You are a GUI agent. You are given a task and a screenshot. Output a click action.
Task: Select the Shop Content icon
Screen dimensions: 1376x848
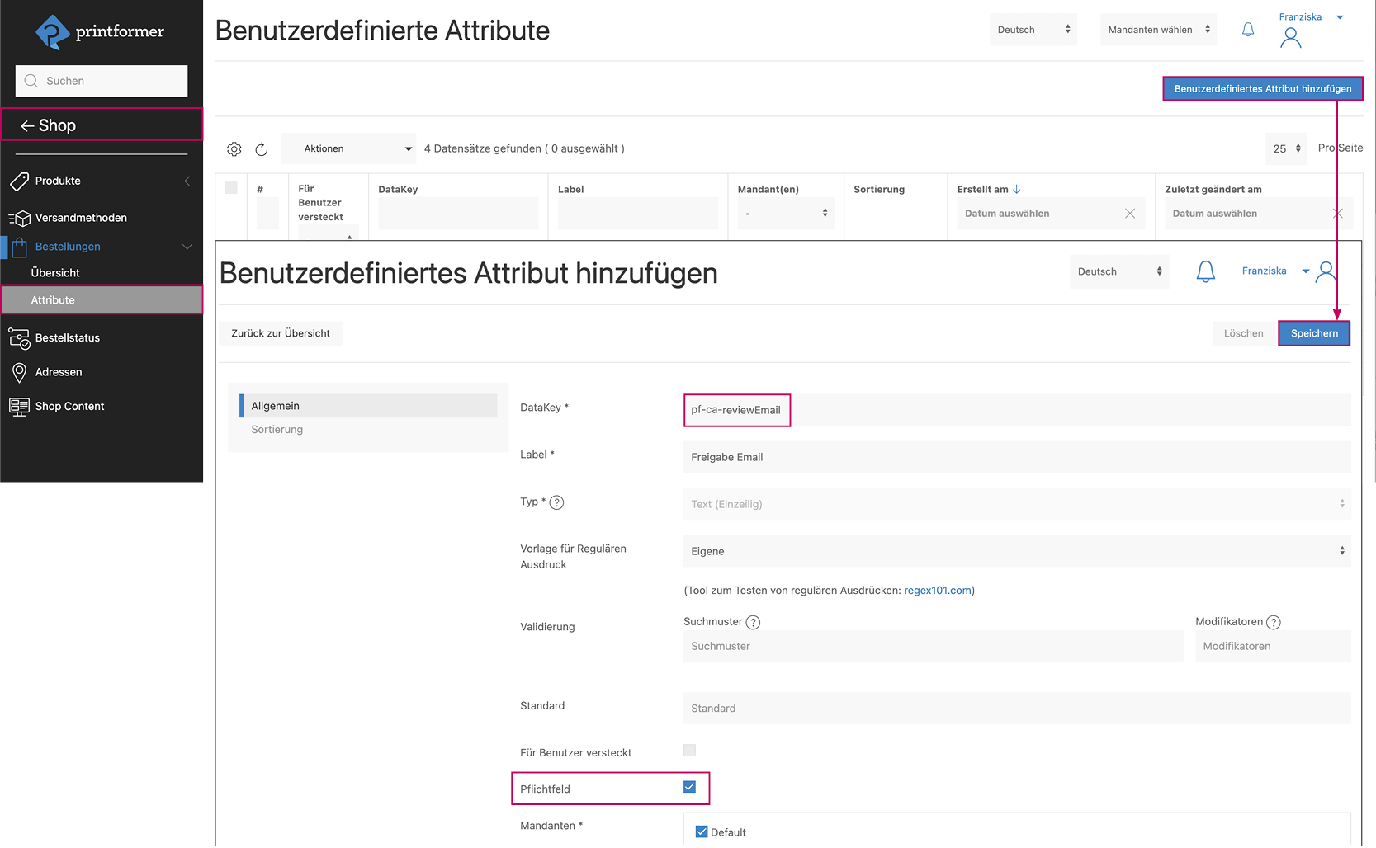(x=19, y=406)
